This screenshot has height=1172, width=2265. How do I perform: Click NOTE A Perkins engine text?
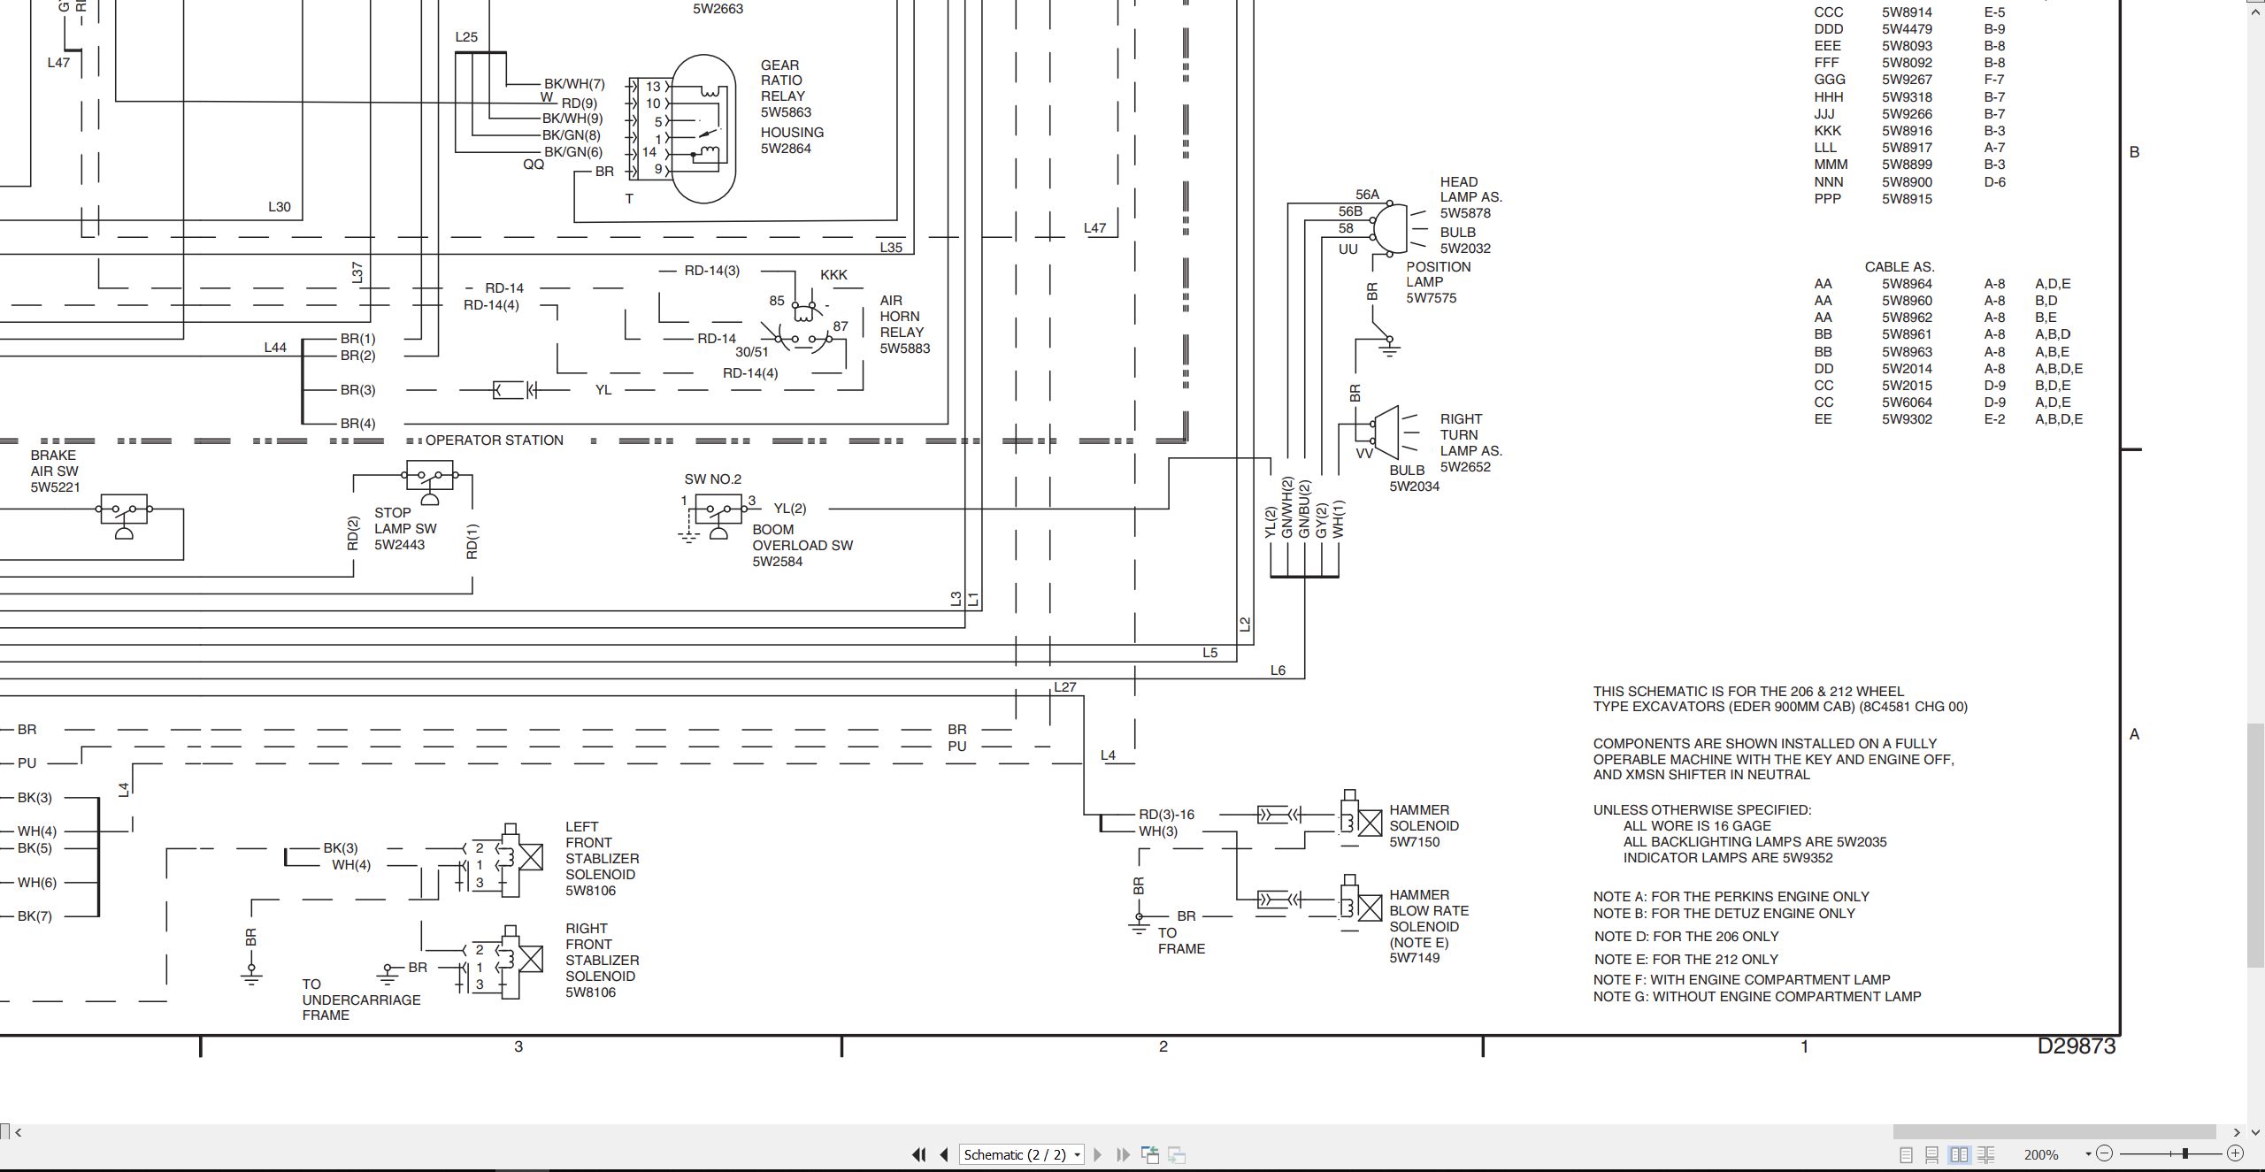click(x=1731, y=897)
